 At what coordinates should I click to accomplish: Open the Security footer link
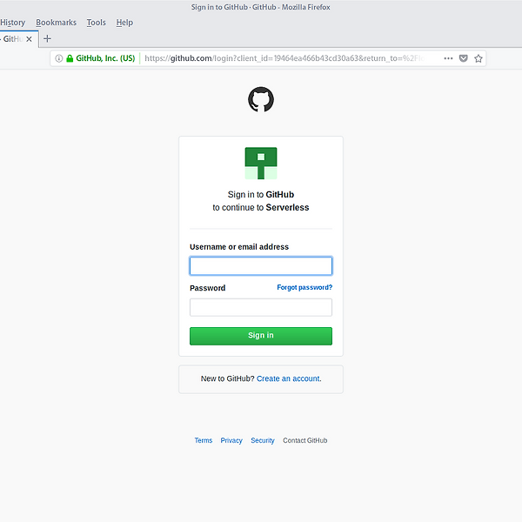pos(263,440)
